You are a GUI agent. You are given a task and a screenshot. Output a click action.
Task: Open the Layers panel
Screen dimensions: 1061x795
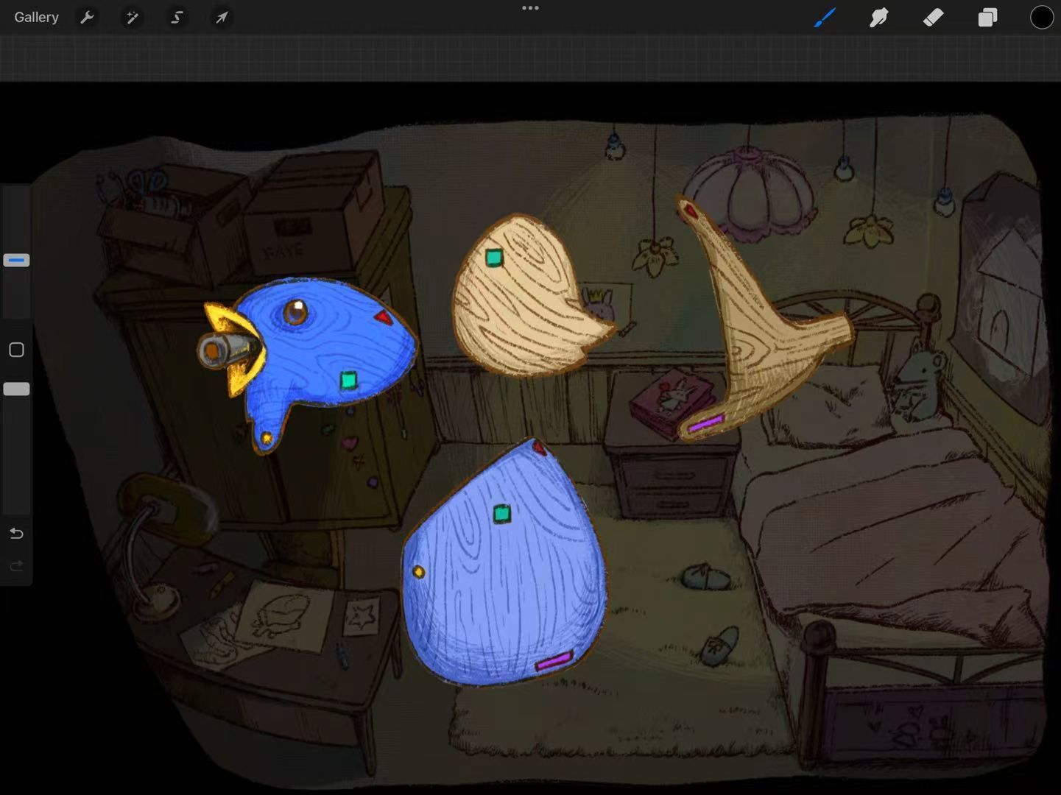click(x=987, y=17)
